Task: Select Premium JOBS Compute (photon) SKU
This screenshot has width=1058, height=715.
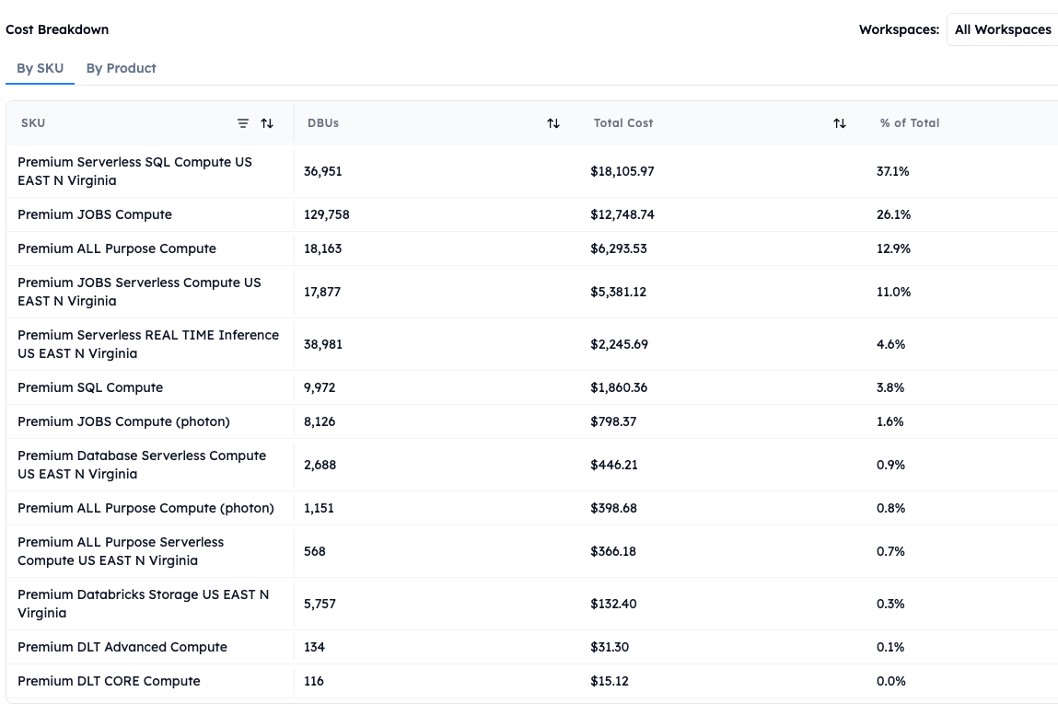Action: (x=123, y=421)
